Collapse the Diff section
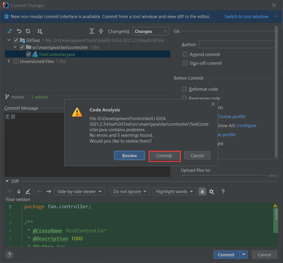This screenshot has width=283, height=263. click(x=7, y=181)
